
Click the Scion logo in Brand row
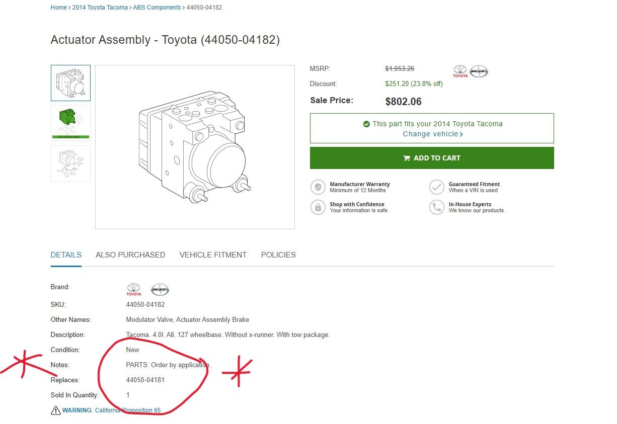(160, 289)
